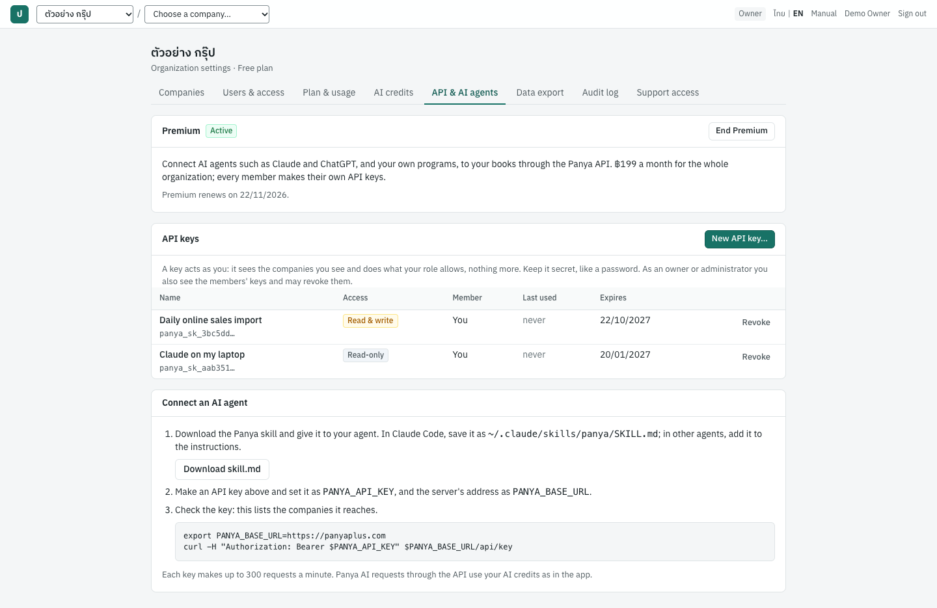
Task: Open the 'Choose a company...' dropdown
Action: (207, 14)
